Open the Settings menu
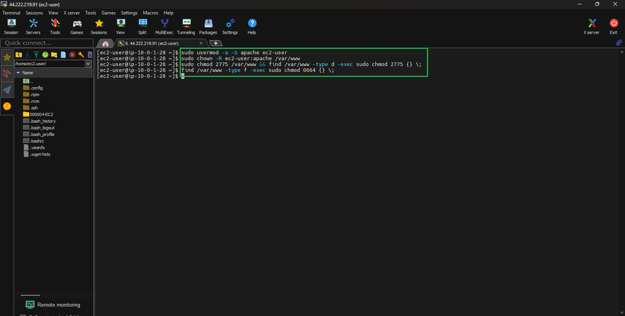 tap(129, 13)
